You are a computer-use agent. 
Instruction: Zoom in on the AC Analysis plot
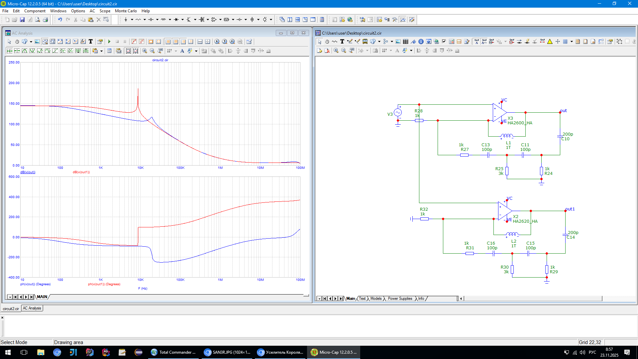145,51
